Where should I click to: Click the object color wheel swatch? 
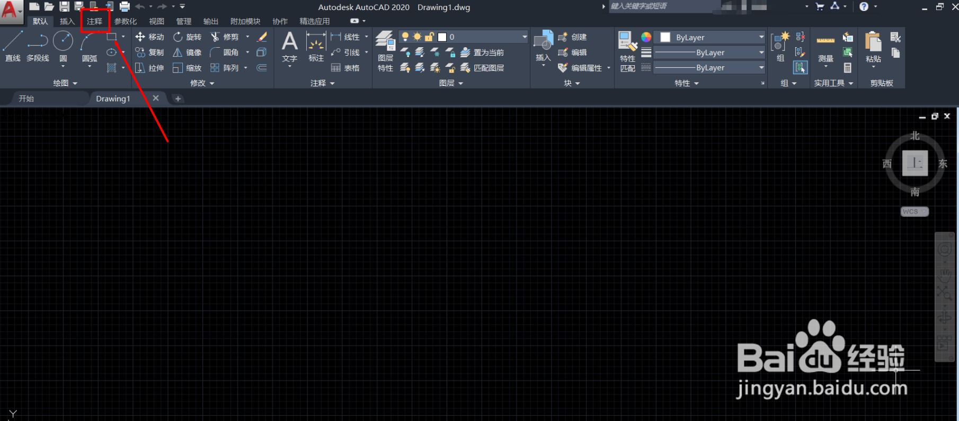(646, 37)
